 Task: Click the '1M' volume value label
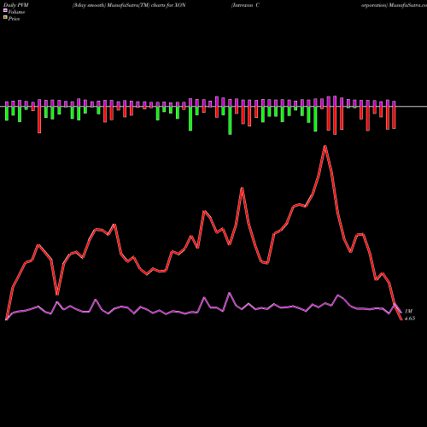(408, 312)
